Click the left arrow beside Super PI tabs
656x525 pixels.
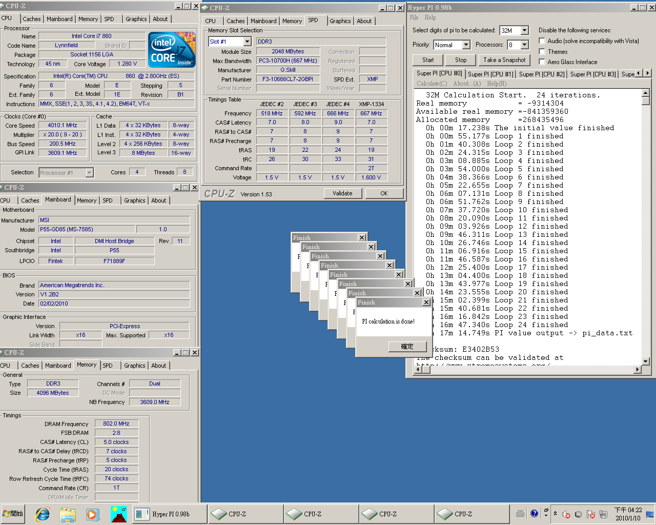point(639,73)
